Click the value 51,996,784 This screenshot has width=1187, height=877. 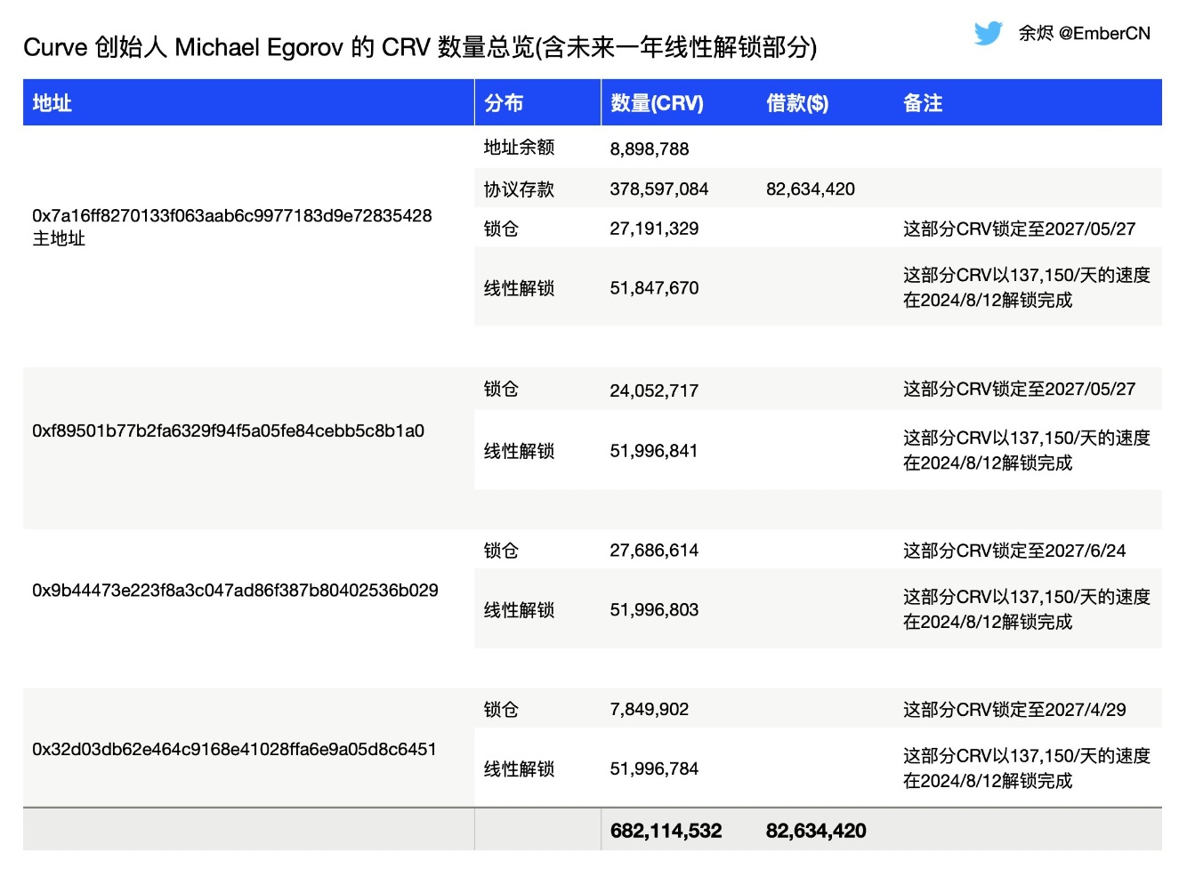654,768
